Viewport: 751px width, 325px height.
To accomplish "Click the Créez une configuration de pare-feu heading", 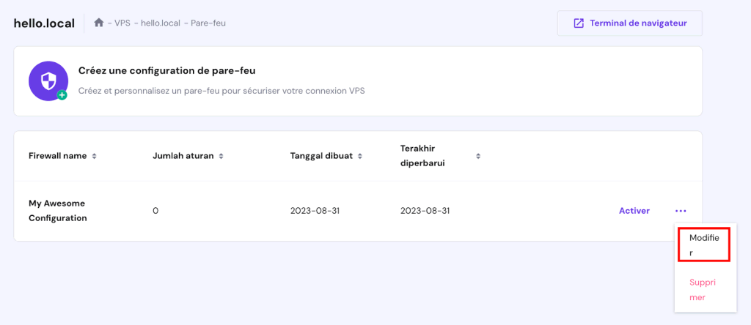I will [167, 71].
